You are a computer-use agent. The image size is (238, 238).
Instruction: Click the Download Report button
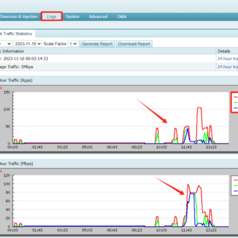(134, 44)
